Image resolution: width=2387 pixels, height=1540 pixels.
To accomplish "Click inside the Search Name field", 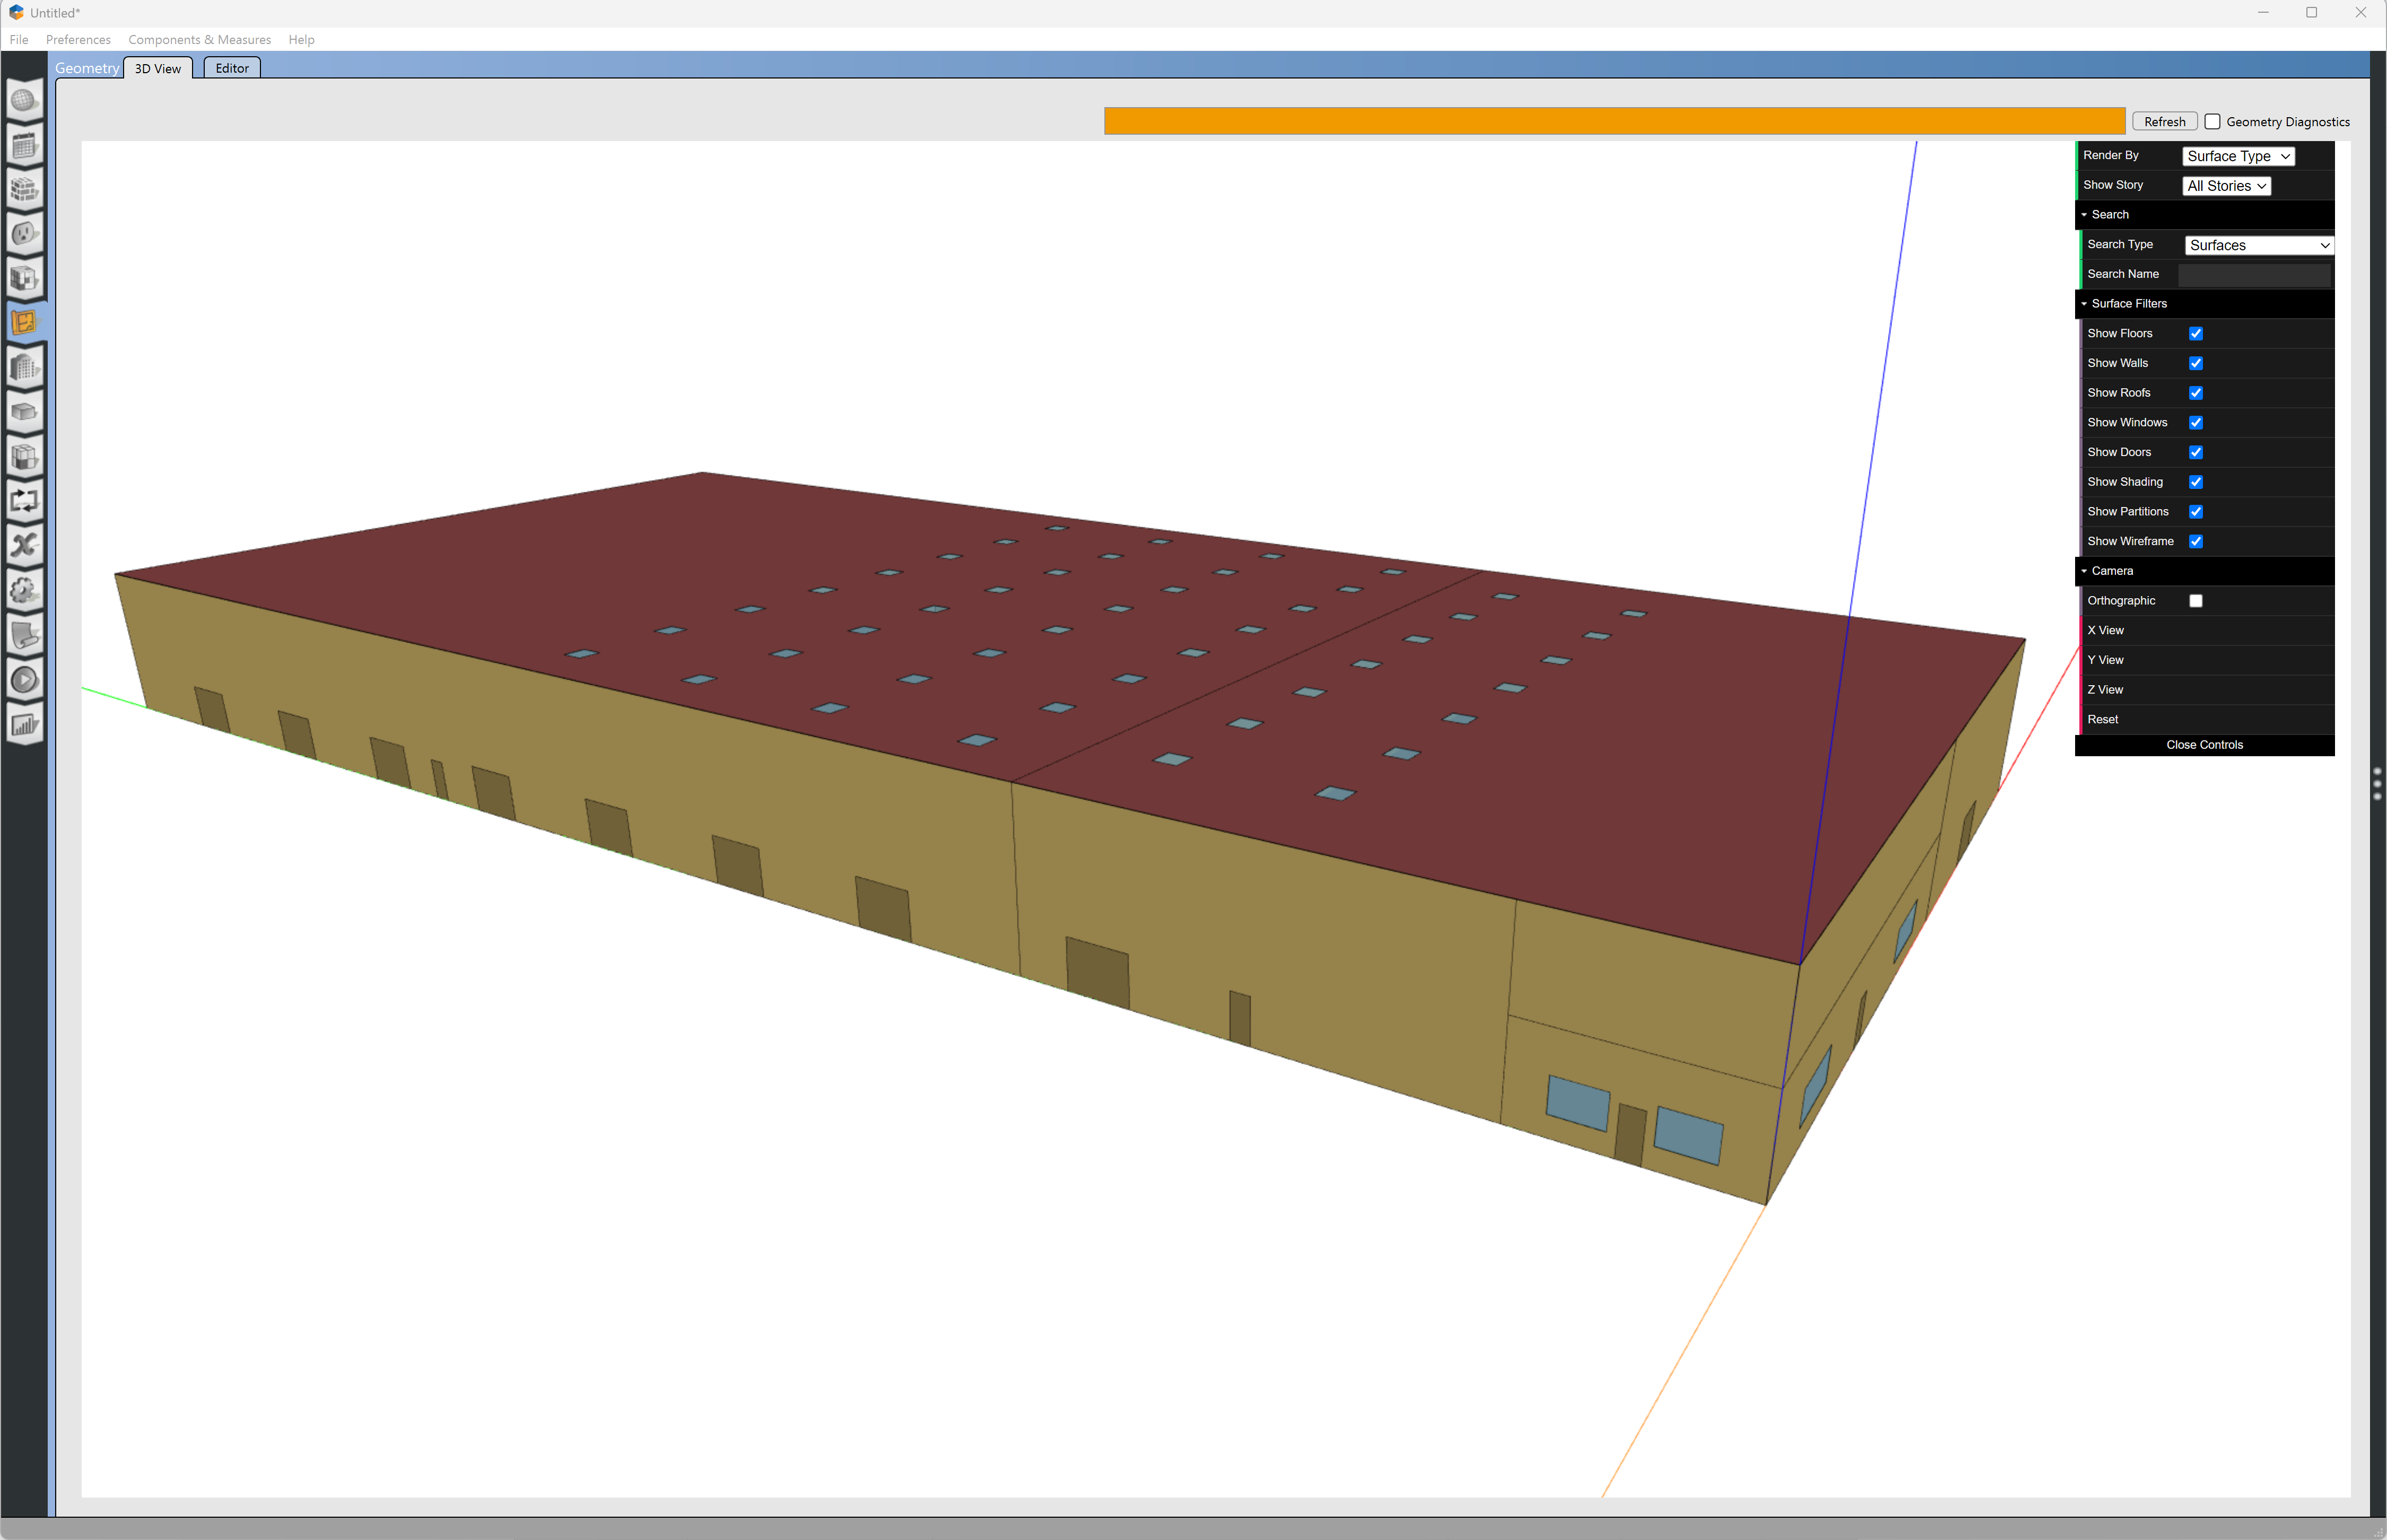I will pos(2255,273).
